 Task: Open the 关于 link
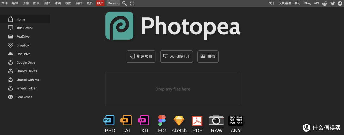(x=272, y=3)
